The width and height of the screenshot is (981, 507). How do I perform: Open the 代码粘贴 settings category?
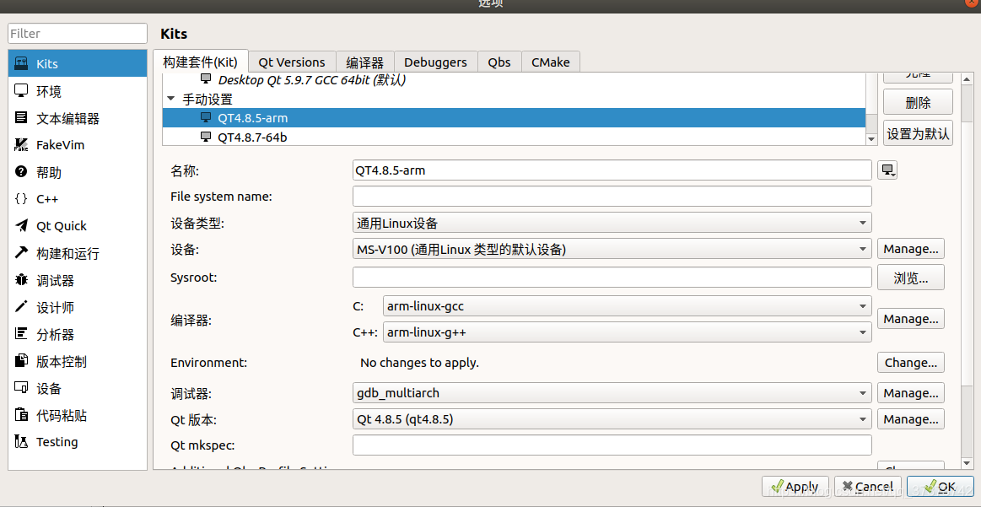(x=78, y=415)
